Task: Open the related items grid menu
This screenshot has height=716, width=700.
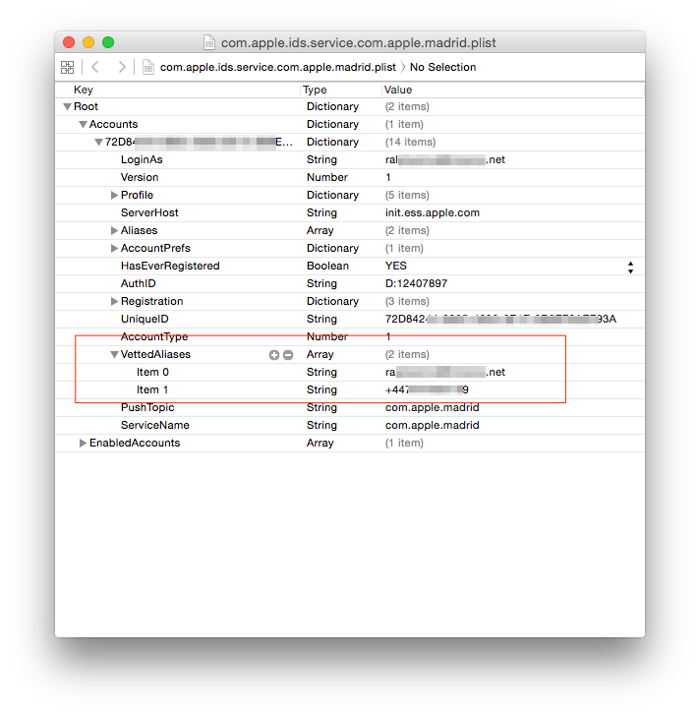Action: click(x=67, y=67)
